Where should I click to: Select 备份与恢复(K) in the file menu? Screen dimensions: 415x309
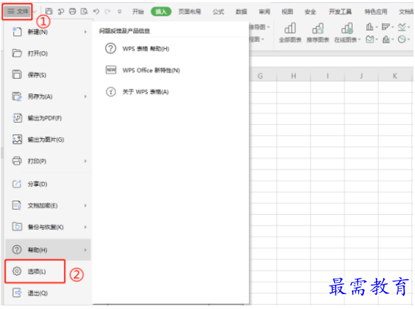[x=48, y=227]
